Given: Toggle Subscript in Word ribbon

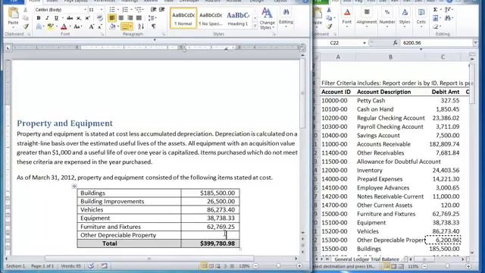Looking at the screenshot, I should [79, 18].
